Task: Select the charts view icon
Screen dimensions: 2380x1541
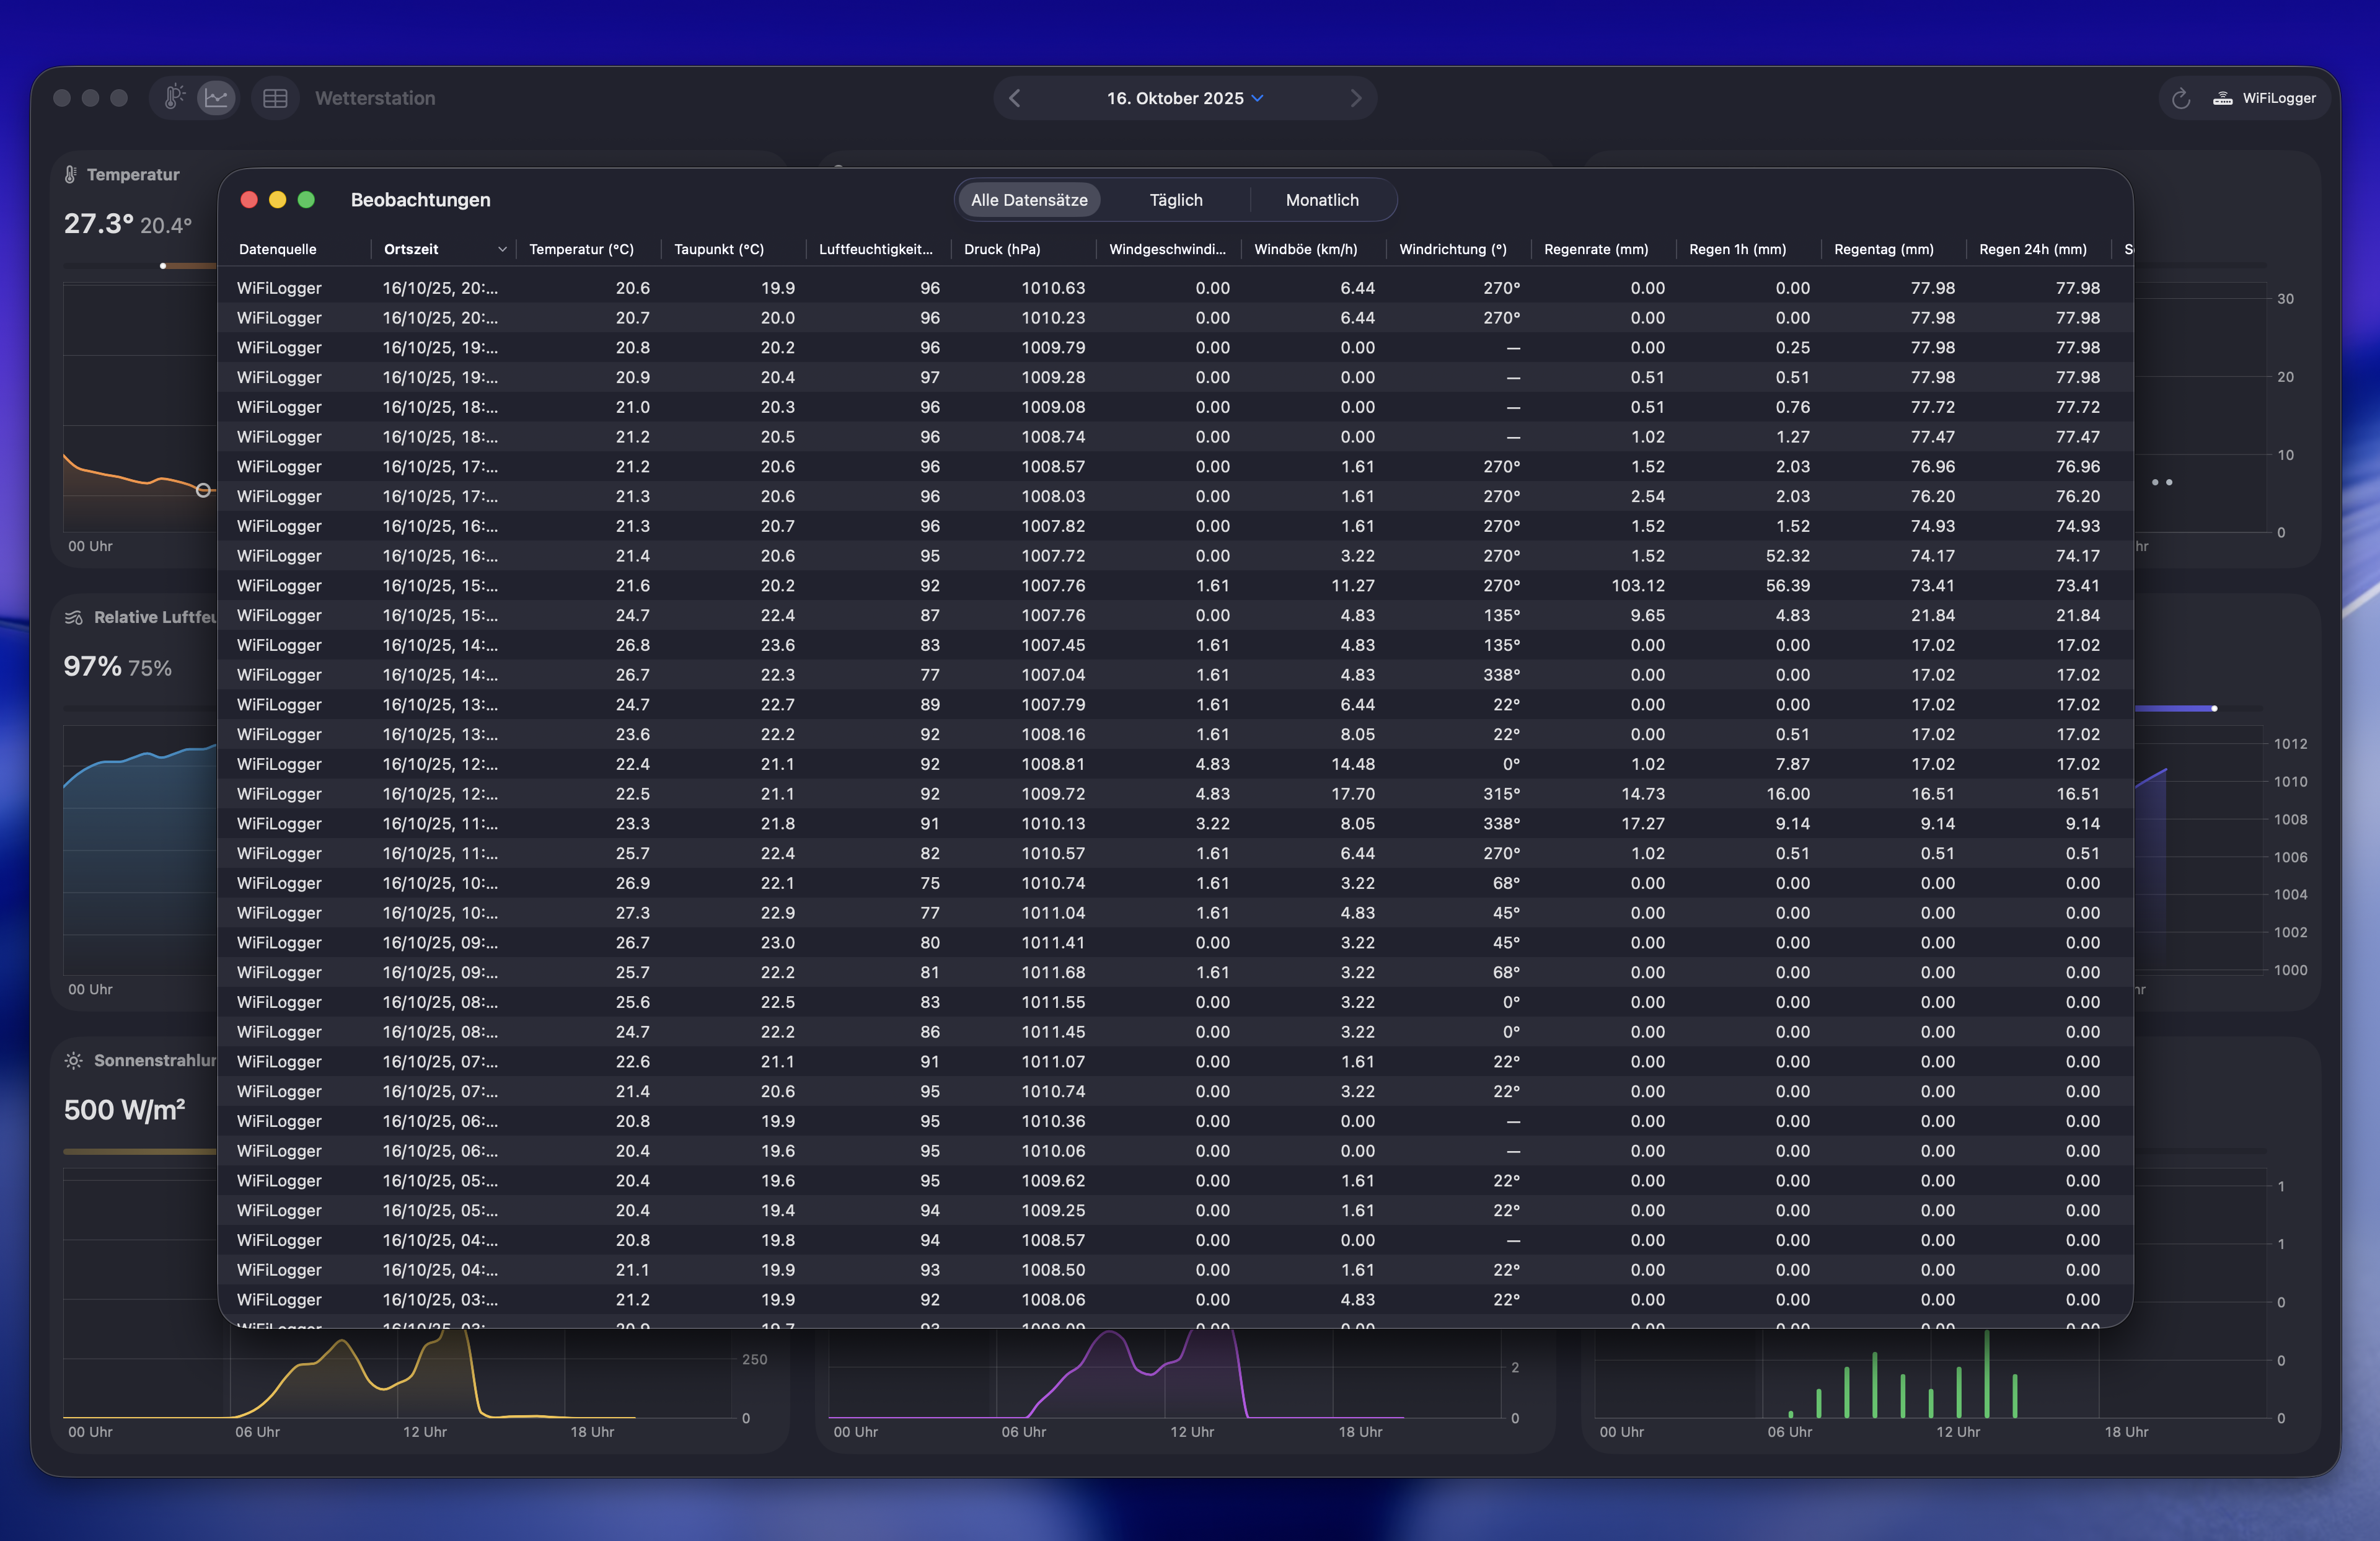Action: click(217, 97)
